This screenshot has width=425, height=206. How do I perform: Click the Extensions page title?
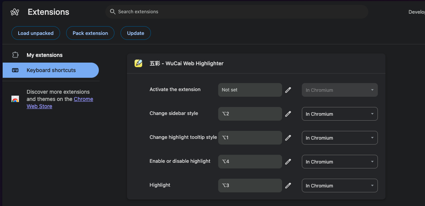[48, 12]
